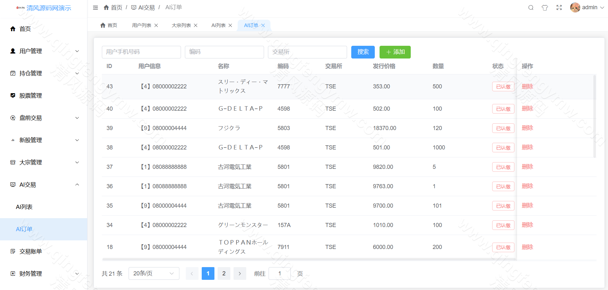Click the home icon in breadcrumb
608x290 pixels.
[x=106, y=7]
